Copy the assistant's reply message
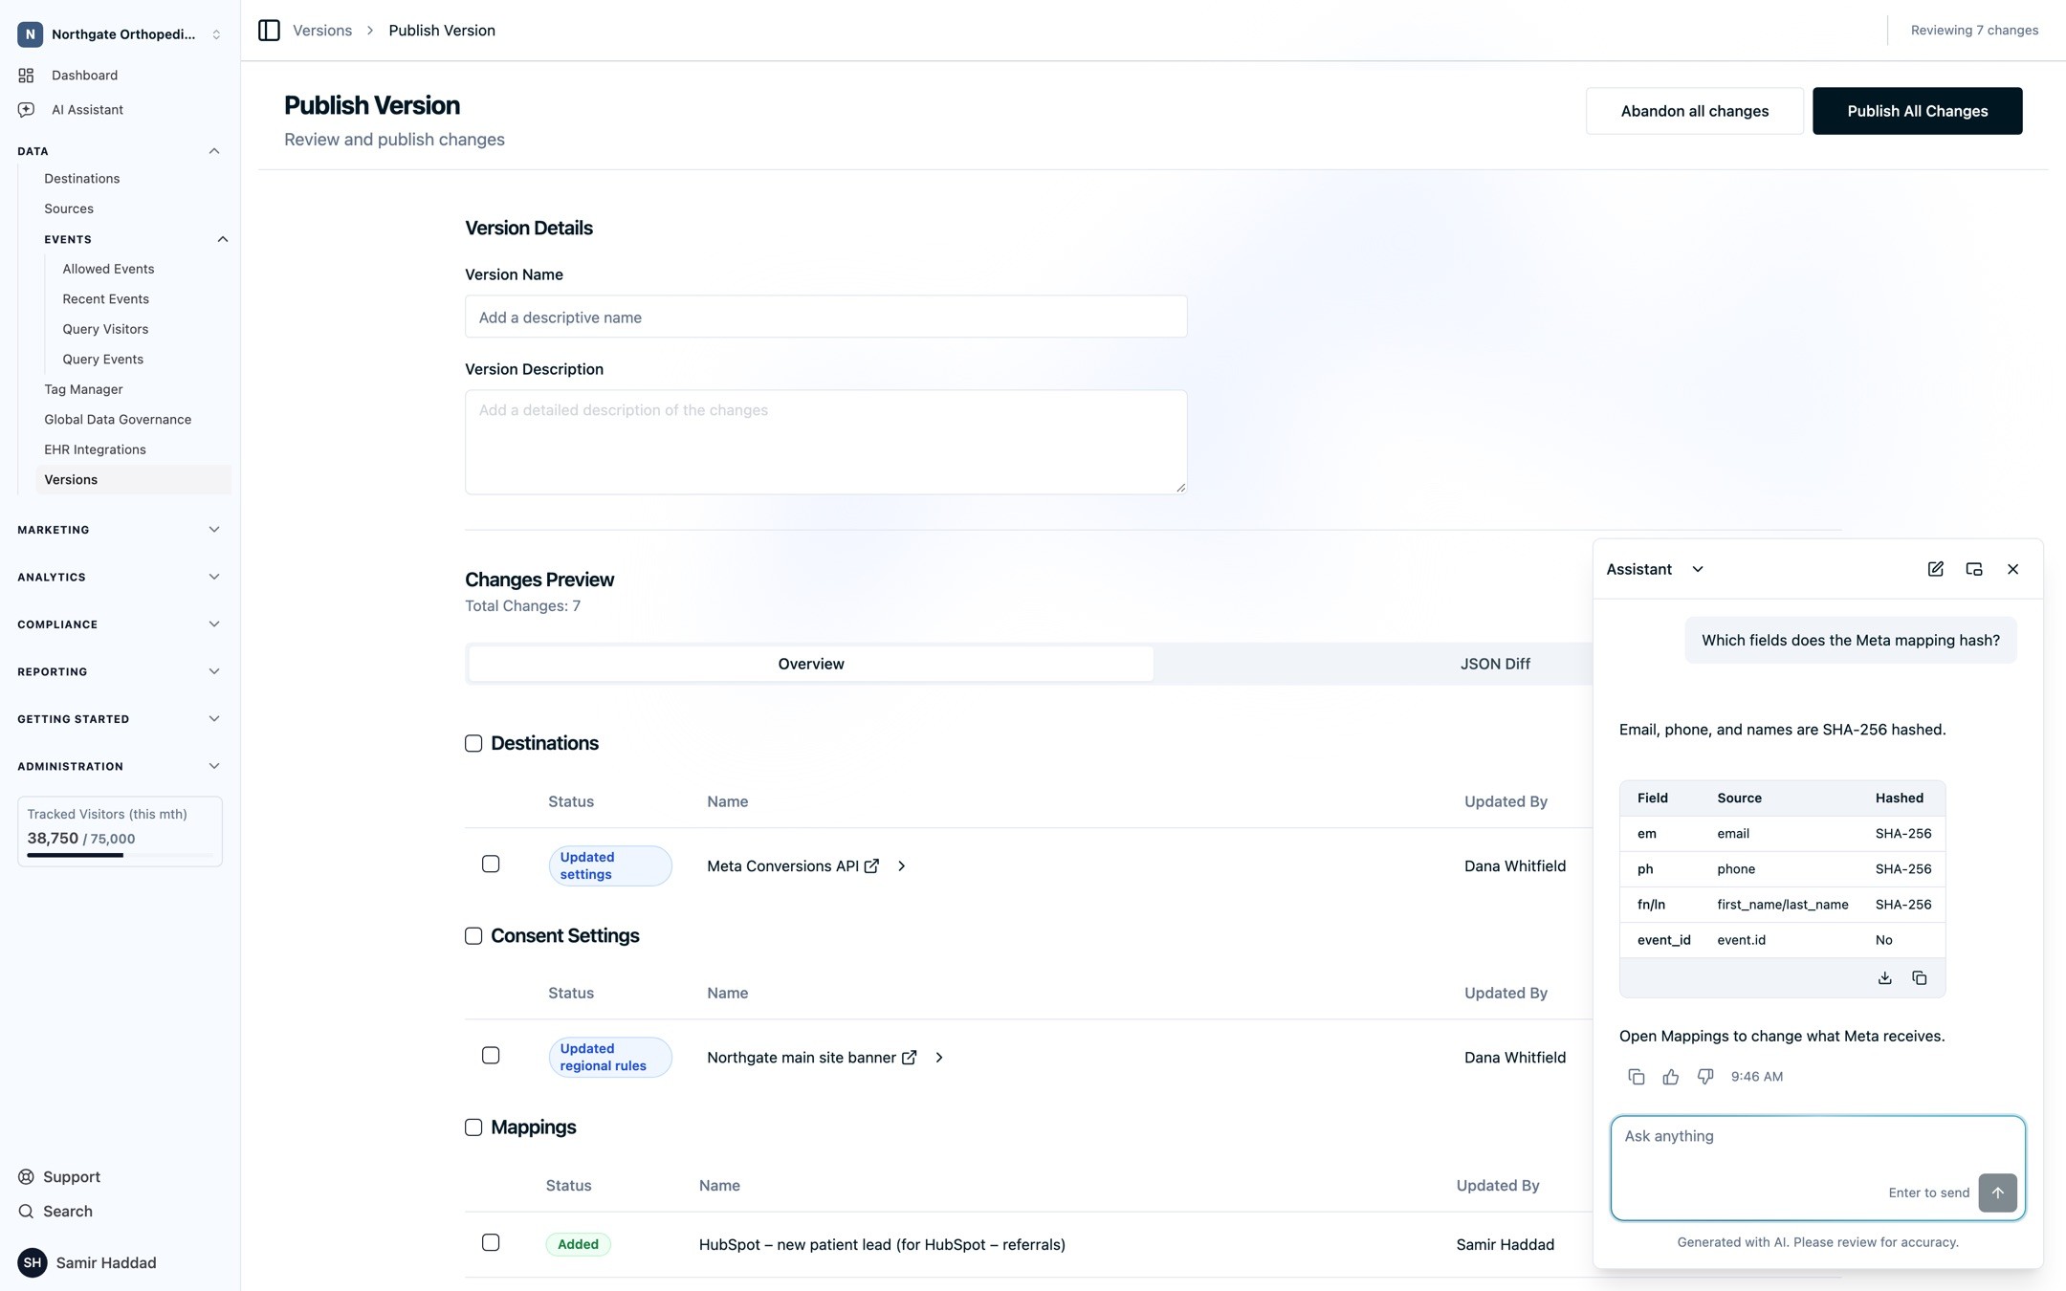2066x1291 pixels. tap(1637, 1077)
